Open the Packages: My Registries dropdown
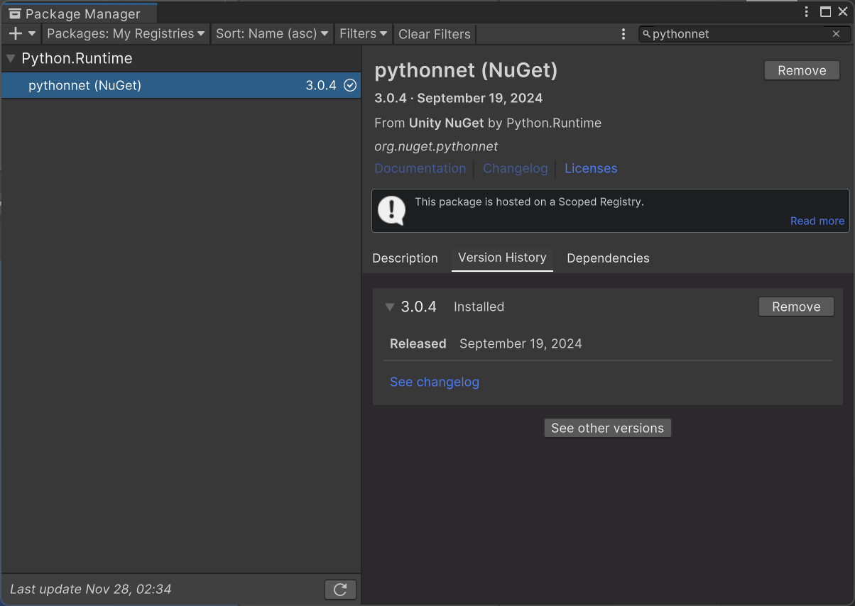 (x=125, y=33)
